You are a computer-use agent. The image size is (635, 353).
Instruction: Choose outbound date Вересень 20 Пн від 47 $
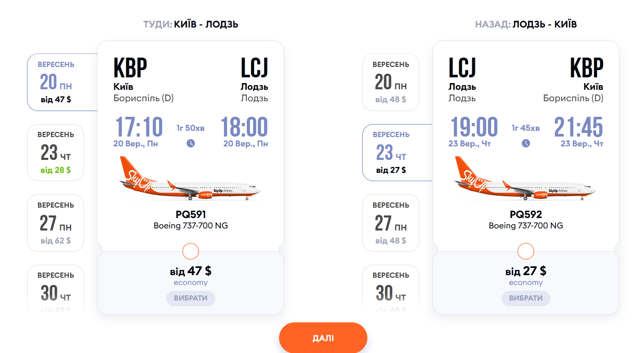click(x=62, y=82)
